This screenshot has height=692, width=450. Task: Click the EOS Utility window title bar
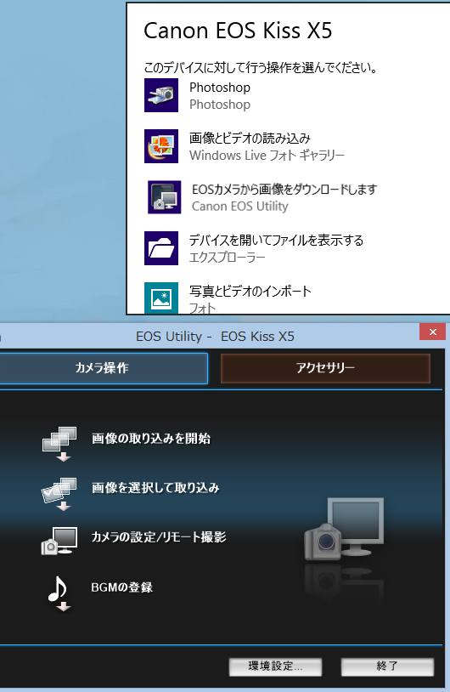pos(215,337)
